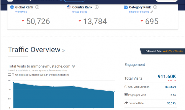185x110 pixels.
Task: Click the United States country link
Action: pos(80,12)
